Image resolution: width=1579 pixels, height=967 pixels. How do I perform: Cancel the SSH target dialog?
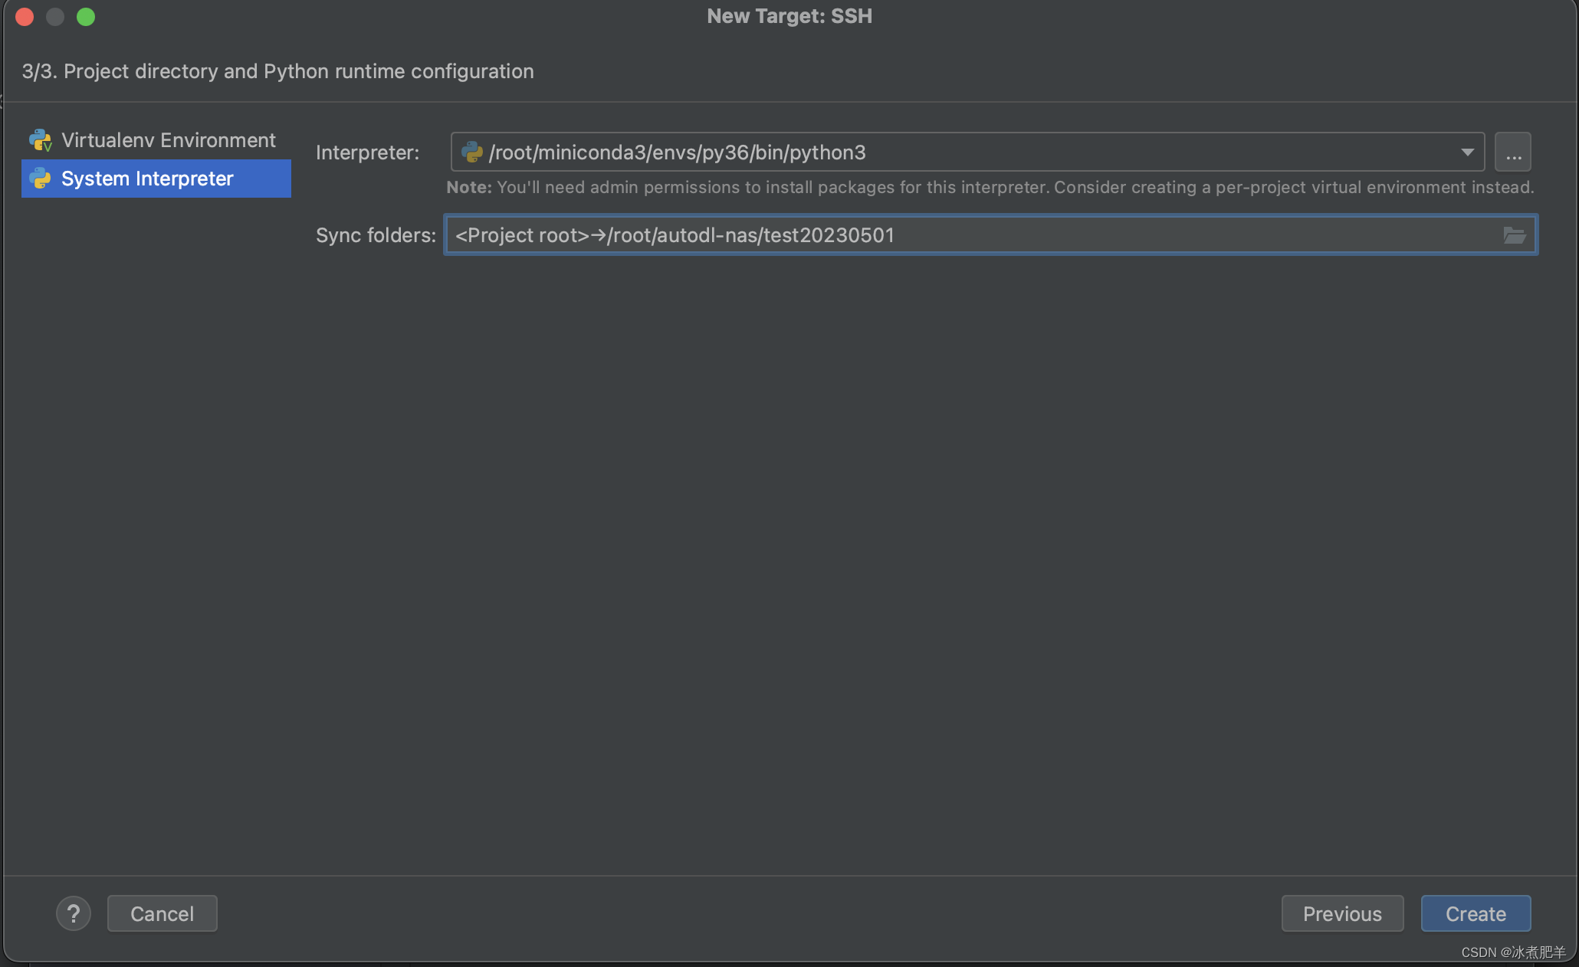pyautogui.click(x=162, y=913)
